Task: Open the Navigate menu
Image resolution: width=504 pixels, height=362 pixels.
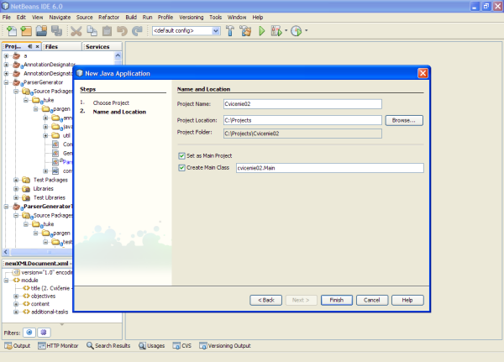Action: (60, 18)
